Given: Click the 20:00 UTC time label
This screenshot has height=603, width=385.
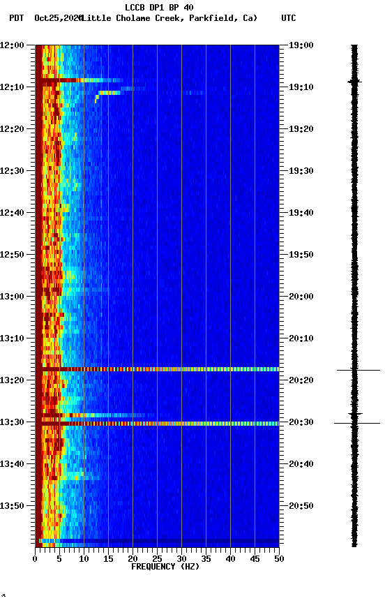Looking at the screenshot, I should (x=301, y=297).
